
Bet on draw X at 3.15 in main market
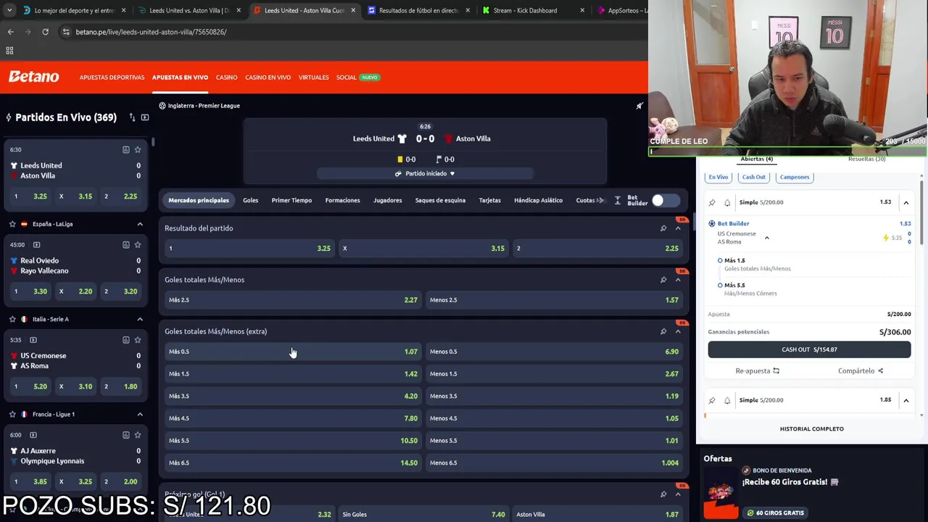(423, 249)
